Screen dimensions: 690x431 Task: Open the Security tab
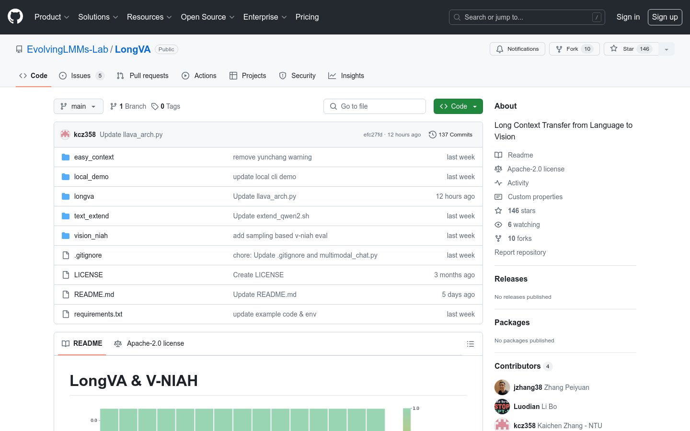298,76
